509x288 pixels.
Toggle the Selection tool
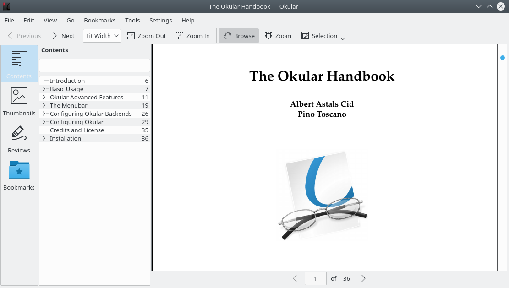click(x=319, y=36)
